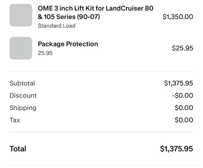Click the $0.00 shipping amount
Viewport: 203px width, 168px height.
tap(184, 108)
